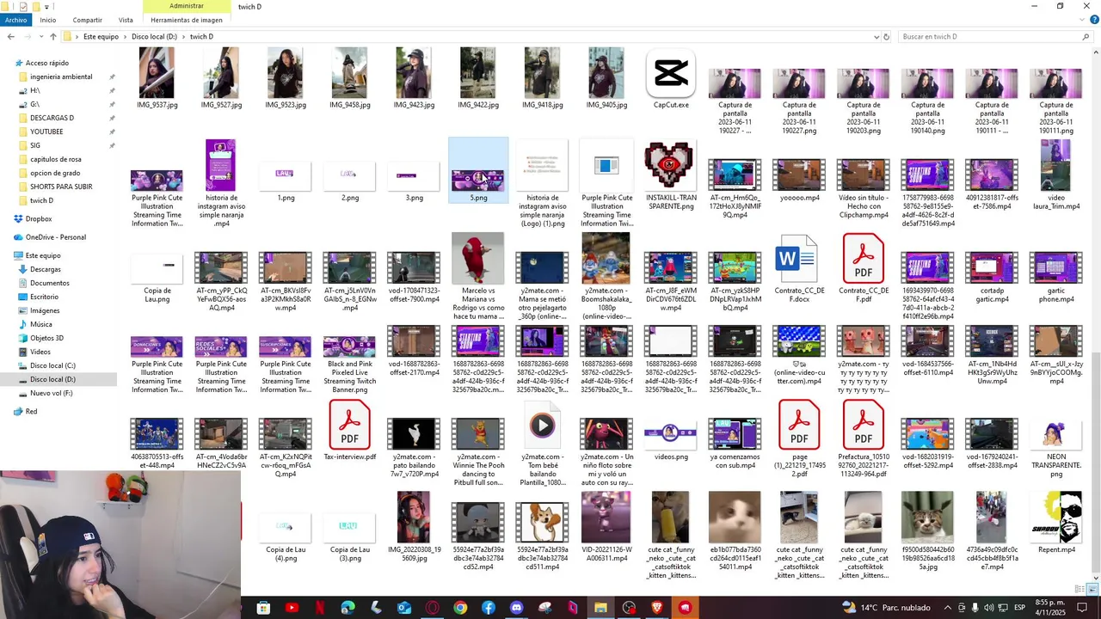
Task: Switch to the Inicio ribbon tab
Action: (47, 20)
